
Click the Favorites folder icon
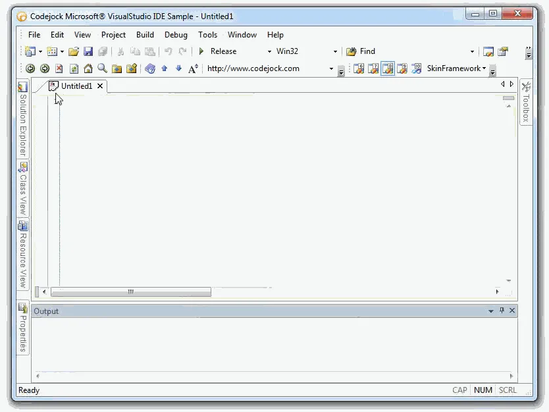pos(117,68)
